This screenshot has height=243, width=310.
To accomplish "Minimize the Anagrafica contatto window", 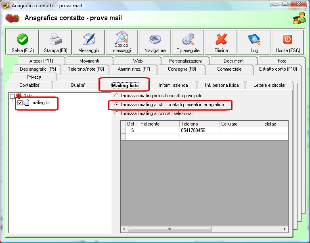I will coord(275,4).
